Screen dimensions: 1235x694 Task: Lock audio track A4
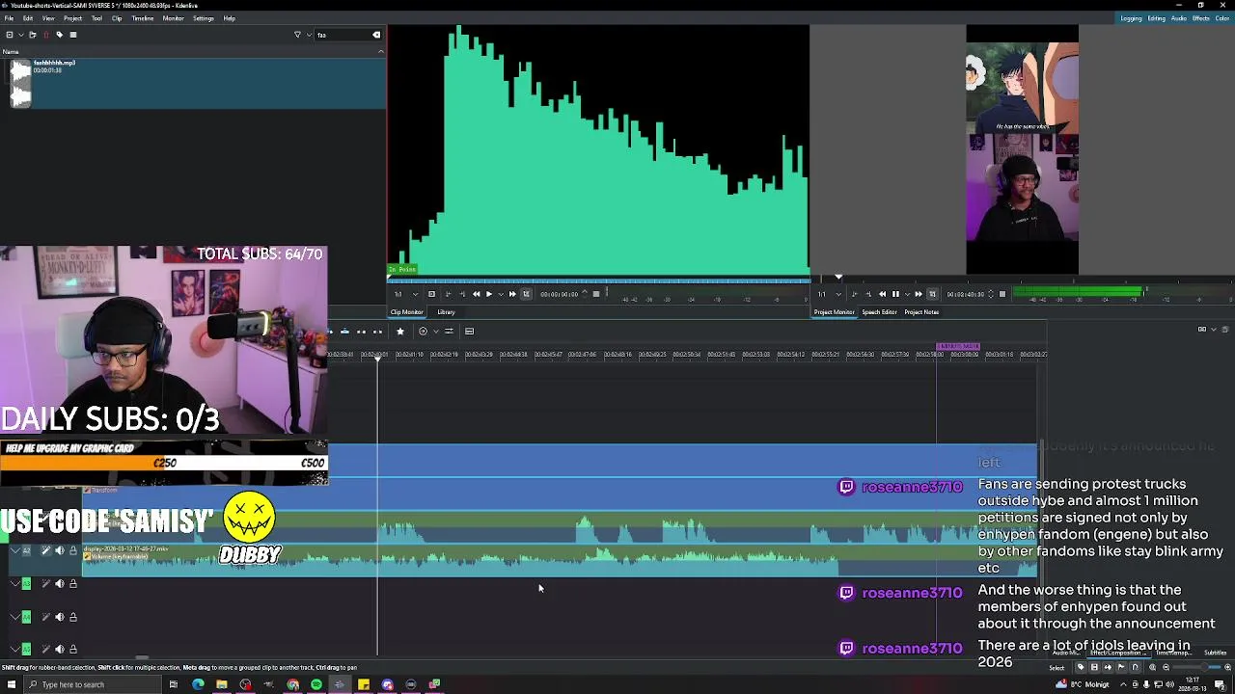(x=72, y=617)
